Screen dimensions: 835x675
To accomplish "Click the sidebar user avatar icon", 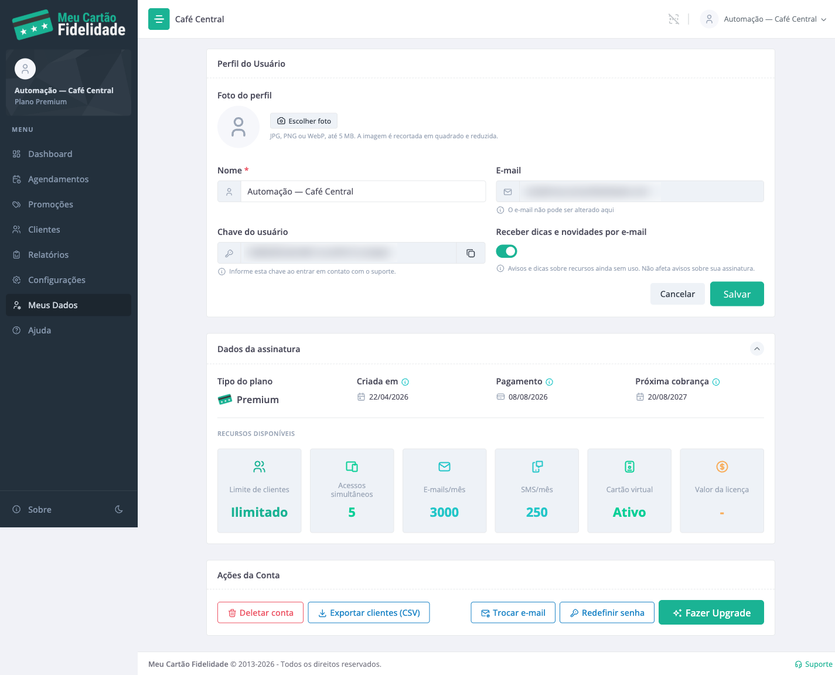I will pyautogui.click(x=25, y=69).
